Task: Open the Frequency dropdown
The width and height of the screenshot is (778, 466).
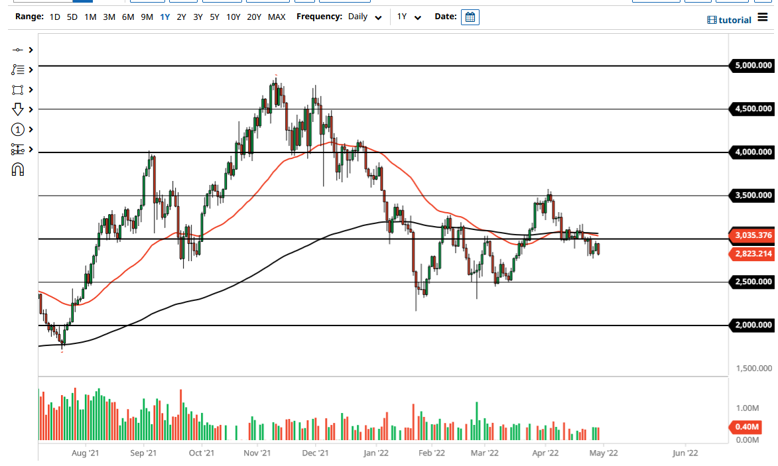Action: coord(363,17)
